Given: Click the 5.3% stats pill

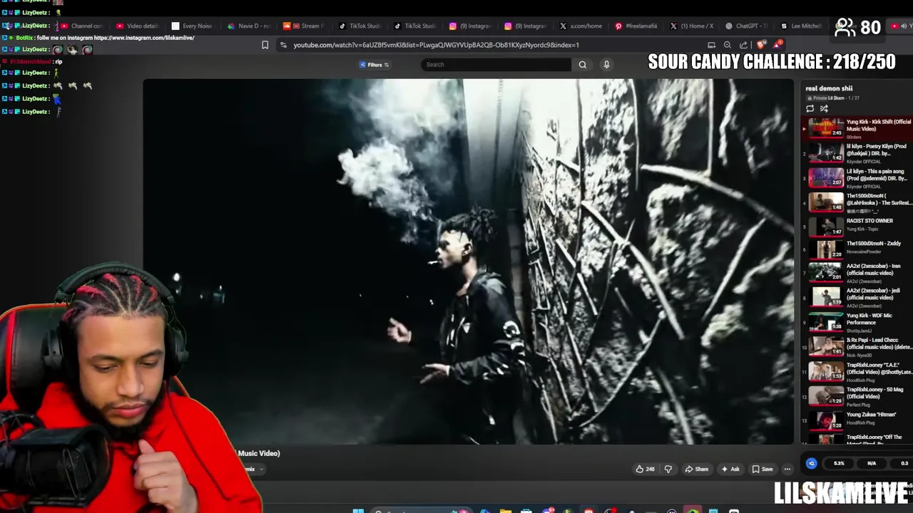Looking at the screenshot, I should coord(839,464).
